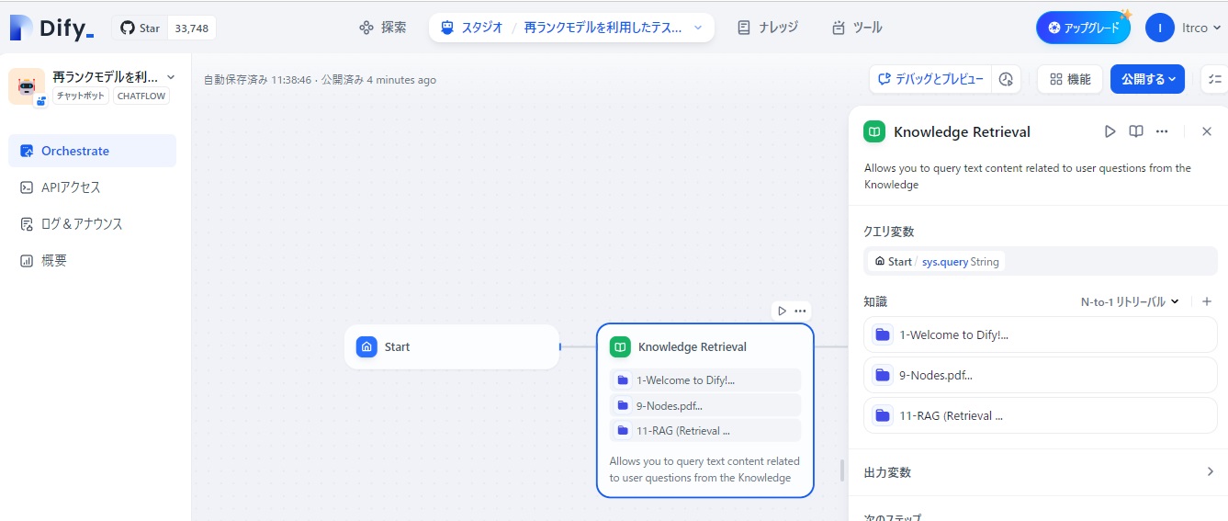Click the CHATFLOW tag
Viewport: 1228px width, 521px height.
pyautogui.click(x=141, y=96)
